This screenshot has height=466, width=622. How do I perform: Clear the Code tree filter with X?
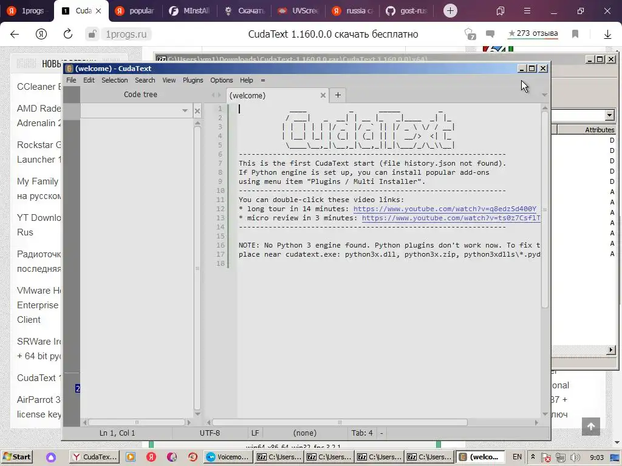point(197,111)
